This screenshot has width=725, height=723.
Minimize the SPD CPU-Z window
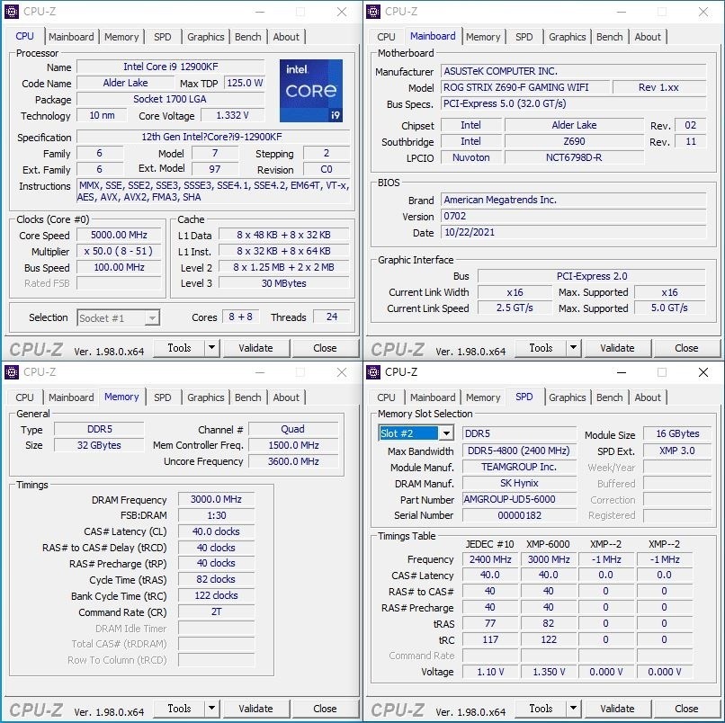[x=622, y=372]
